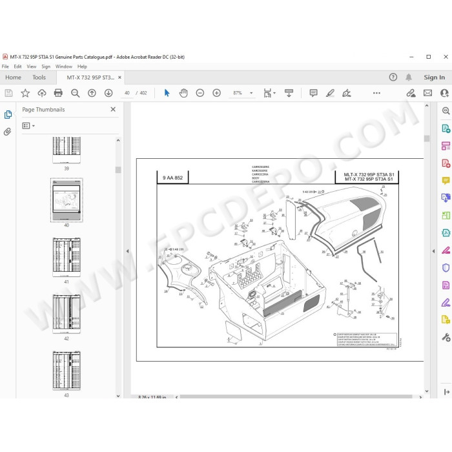
Task: Click document vertical scrollbar thumb
Action: (x=427, y=138)
